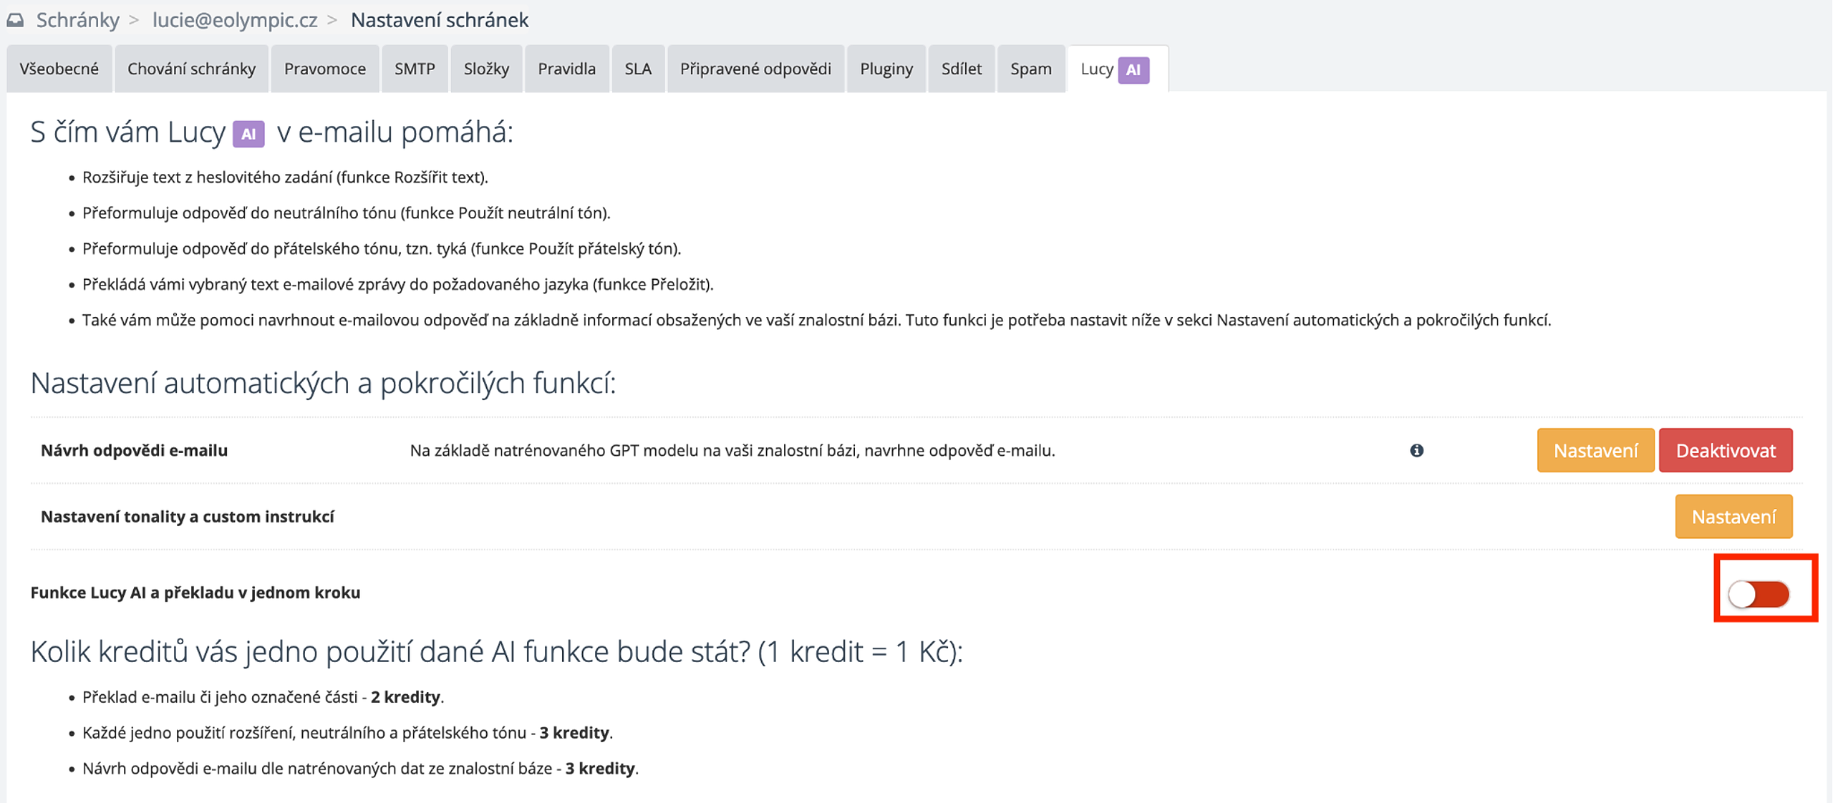Go to the Složky tab
Image resolution: width=1833 pixels, height=803 pixels.
486,69
